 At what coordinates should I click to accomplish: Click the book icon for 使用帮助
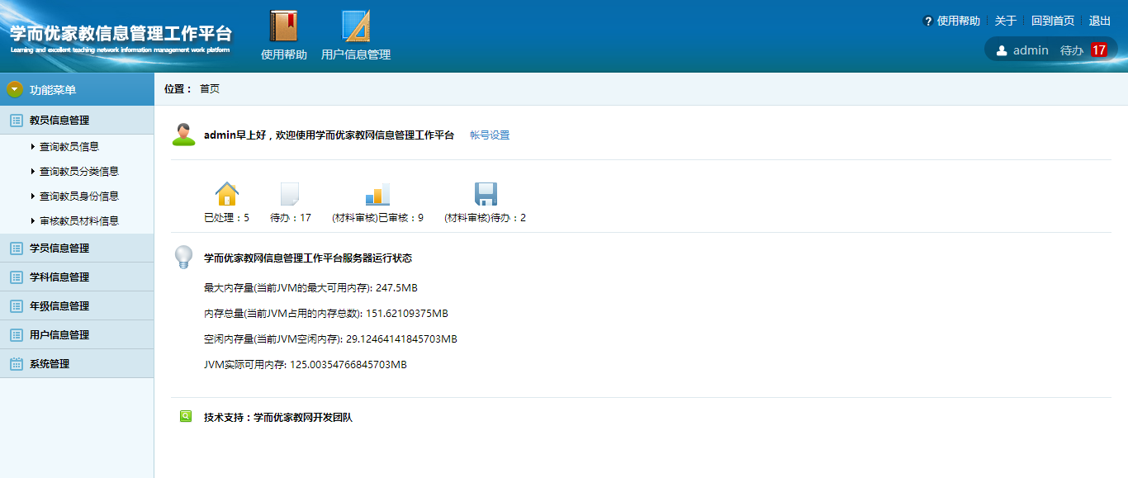(283, 26)
